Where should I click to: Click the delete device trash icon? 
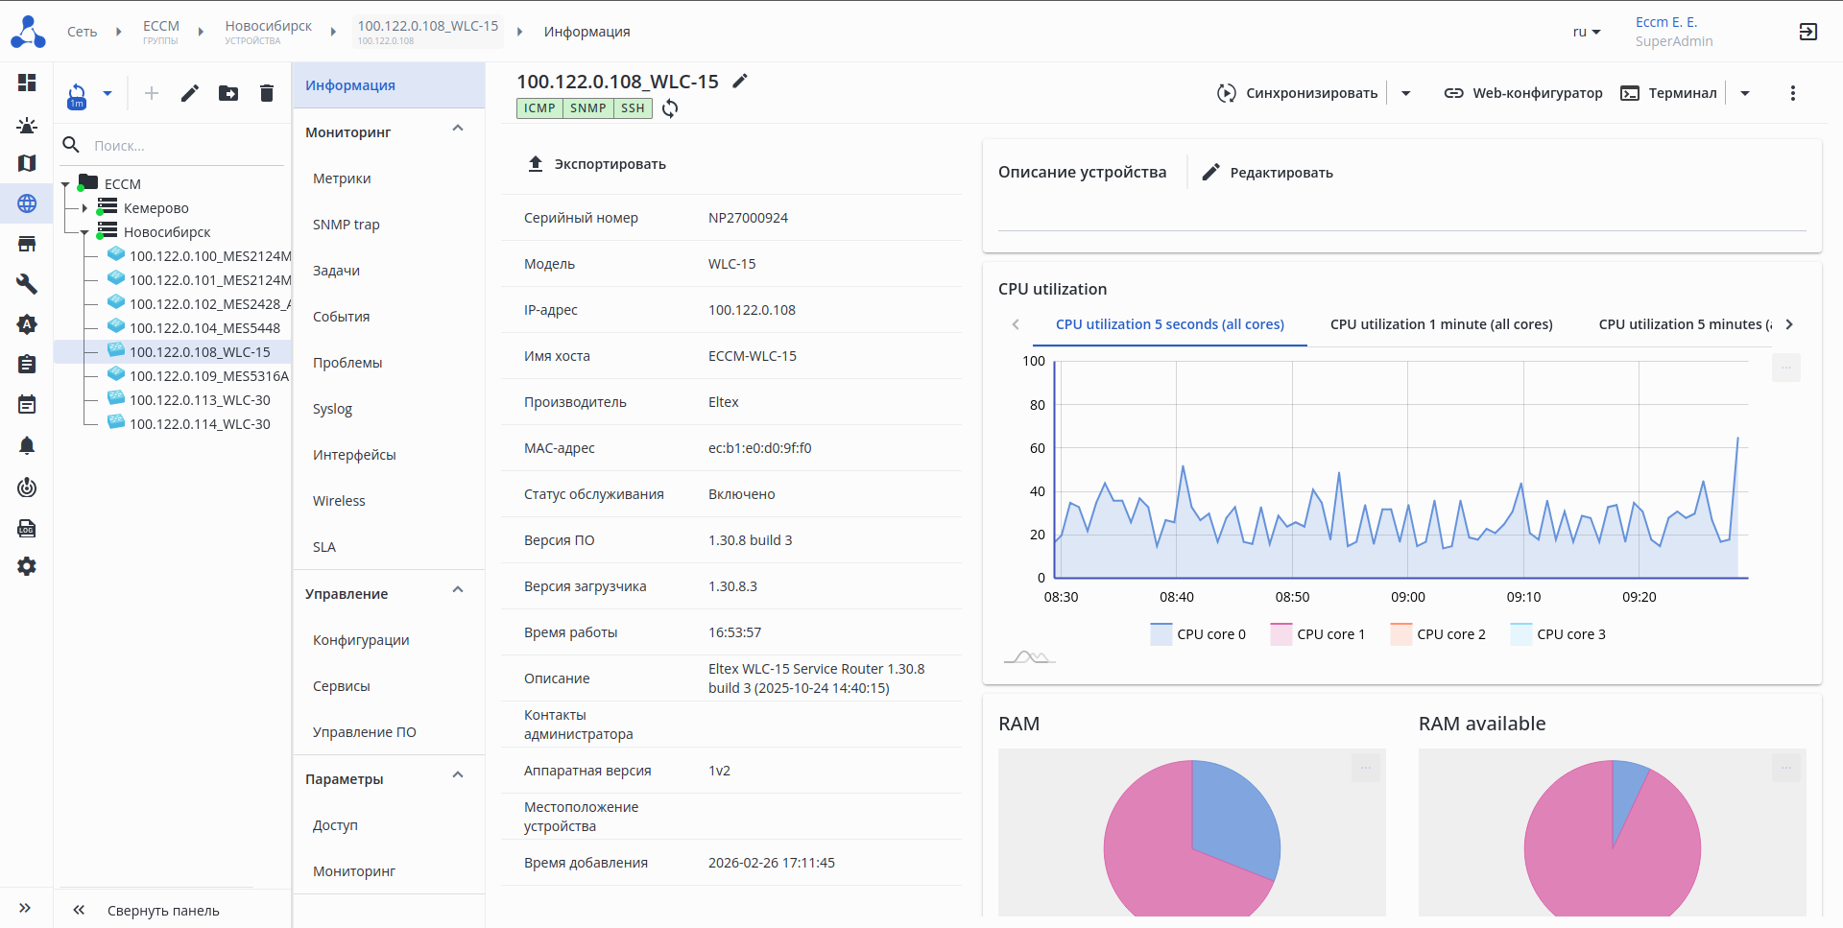click(x=267, y=93)
